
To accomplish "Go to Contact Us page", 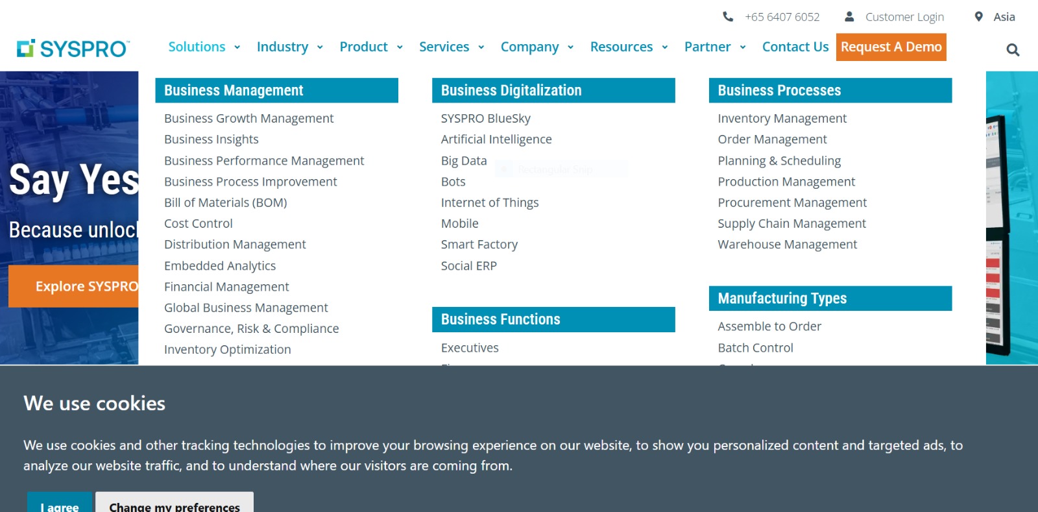I will [x=795, y=47].
